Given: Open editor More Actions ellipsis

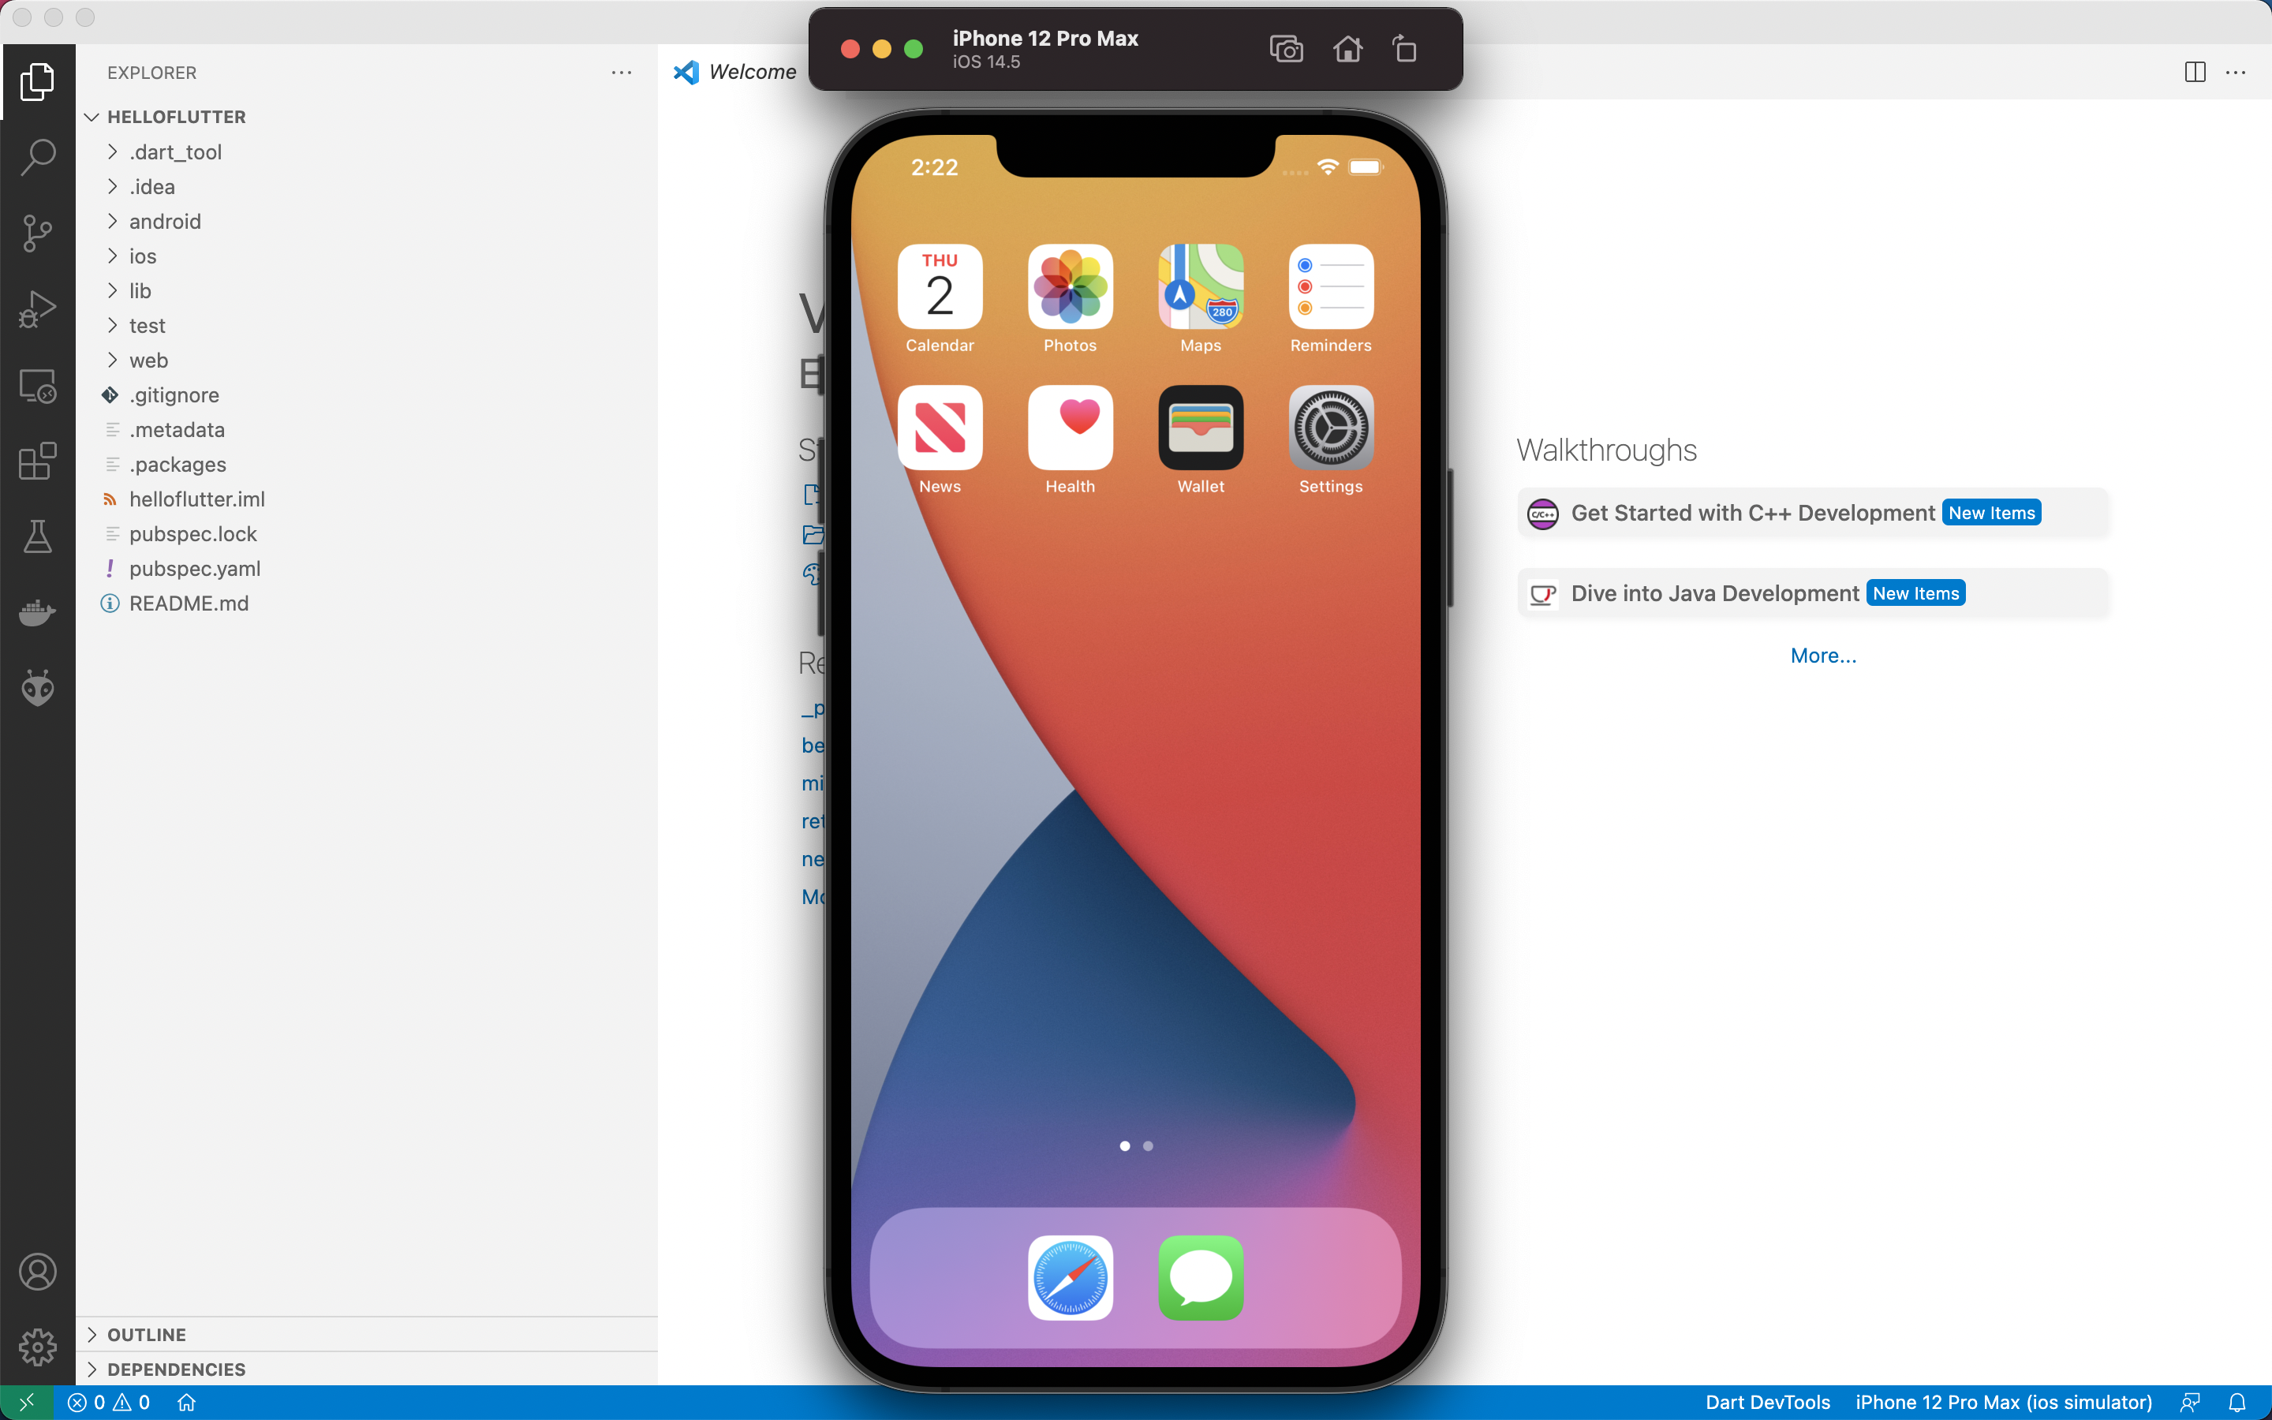Looking at the screenshot, I should click(x=2236, y=73).
